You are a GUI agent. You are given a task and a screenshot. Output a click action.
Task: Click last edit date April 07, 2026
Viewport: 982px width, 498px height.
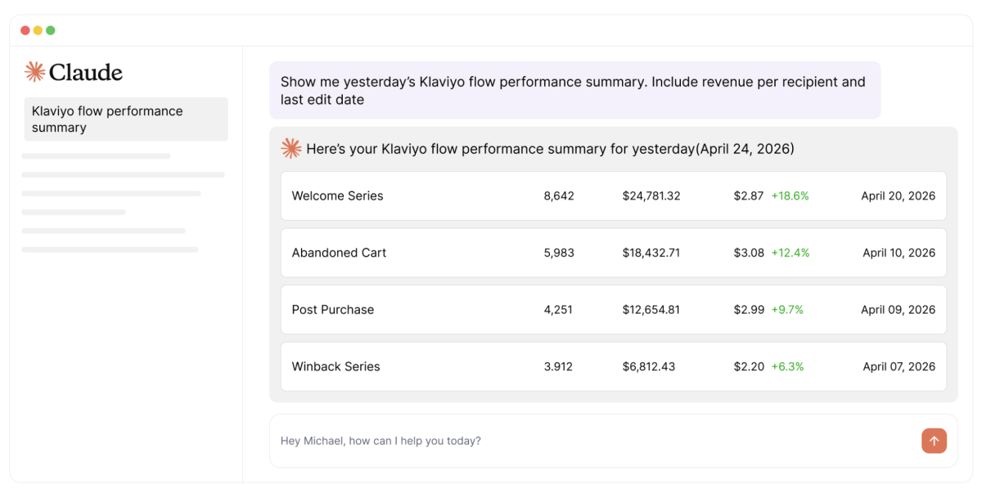click(x=899, y=366)
